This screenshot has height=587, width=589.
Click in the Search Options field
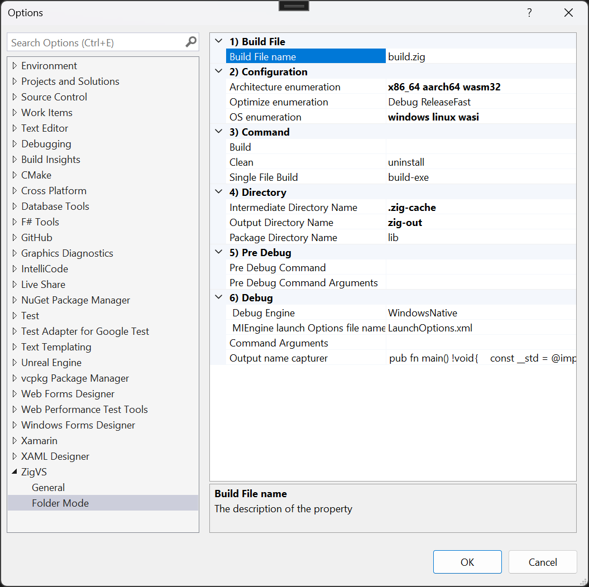tap(95, 42)
